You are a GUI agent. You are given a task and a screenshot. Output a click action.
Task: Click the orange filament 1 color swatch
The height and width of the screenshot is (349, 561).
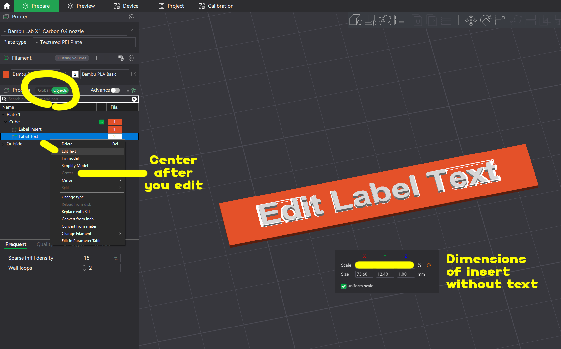[6, 74]
